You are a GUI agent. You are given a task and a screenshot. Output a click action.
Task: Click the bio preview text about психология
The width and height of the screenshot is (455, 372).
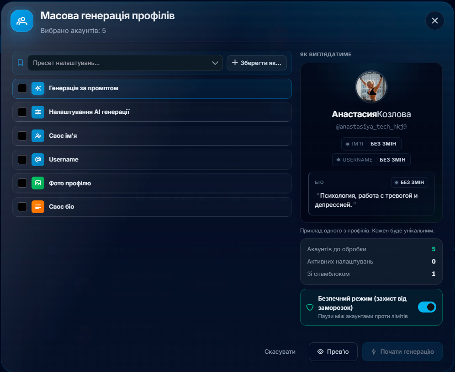click(366, 200)
